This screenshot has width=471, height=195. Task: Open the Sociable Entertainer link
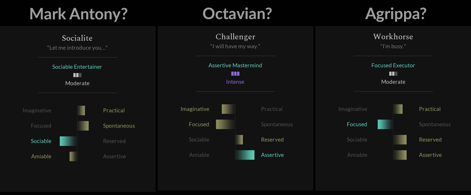[x=77, y=67]
